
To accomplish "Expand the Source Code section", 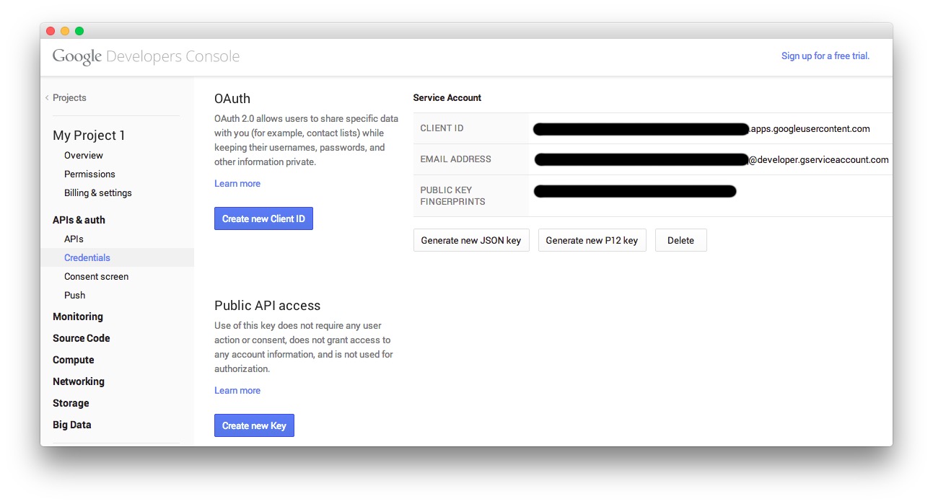I will click(x=82, y=338).
